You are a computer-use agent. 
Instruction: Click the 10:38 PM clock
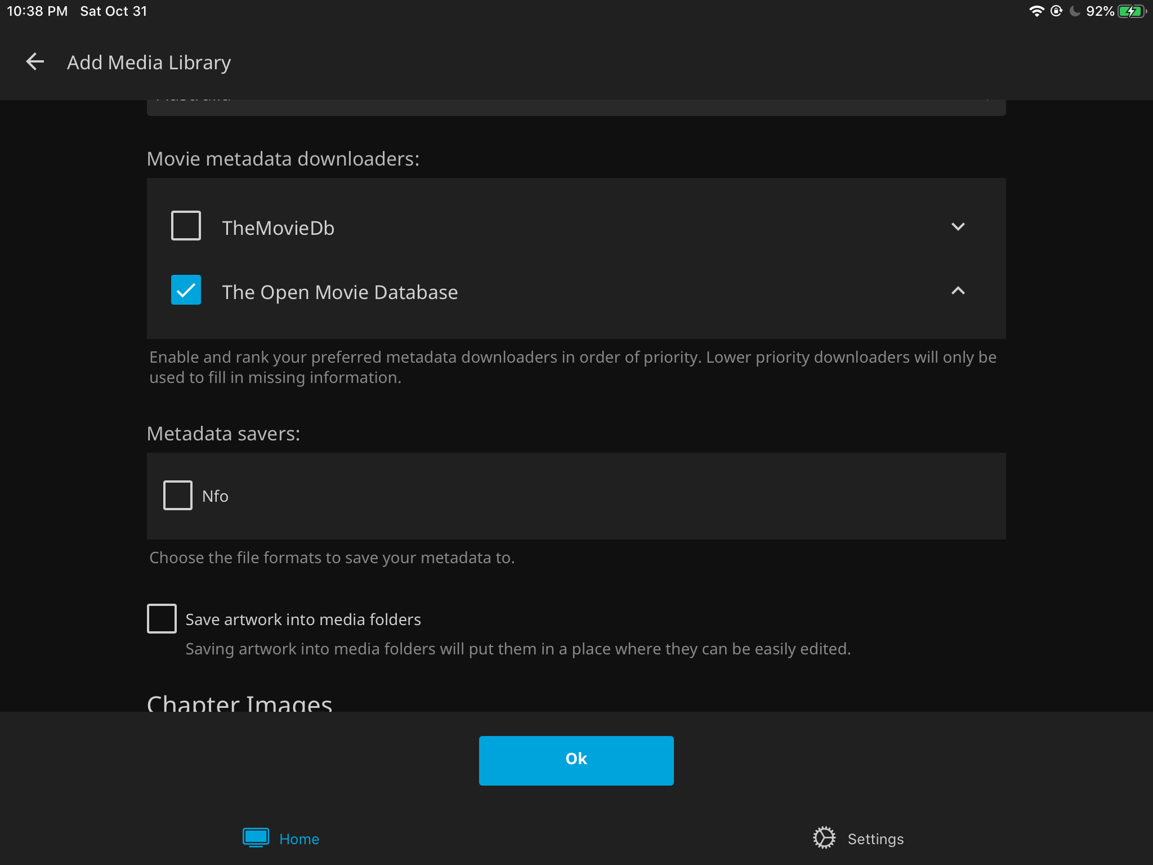pyautogui.click(x=37, y=11)
